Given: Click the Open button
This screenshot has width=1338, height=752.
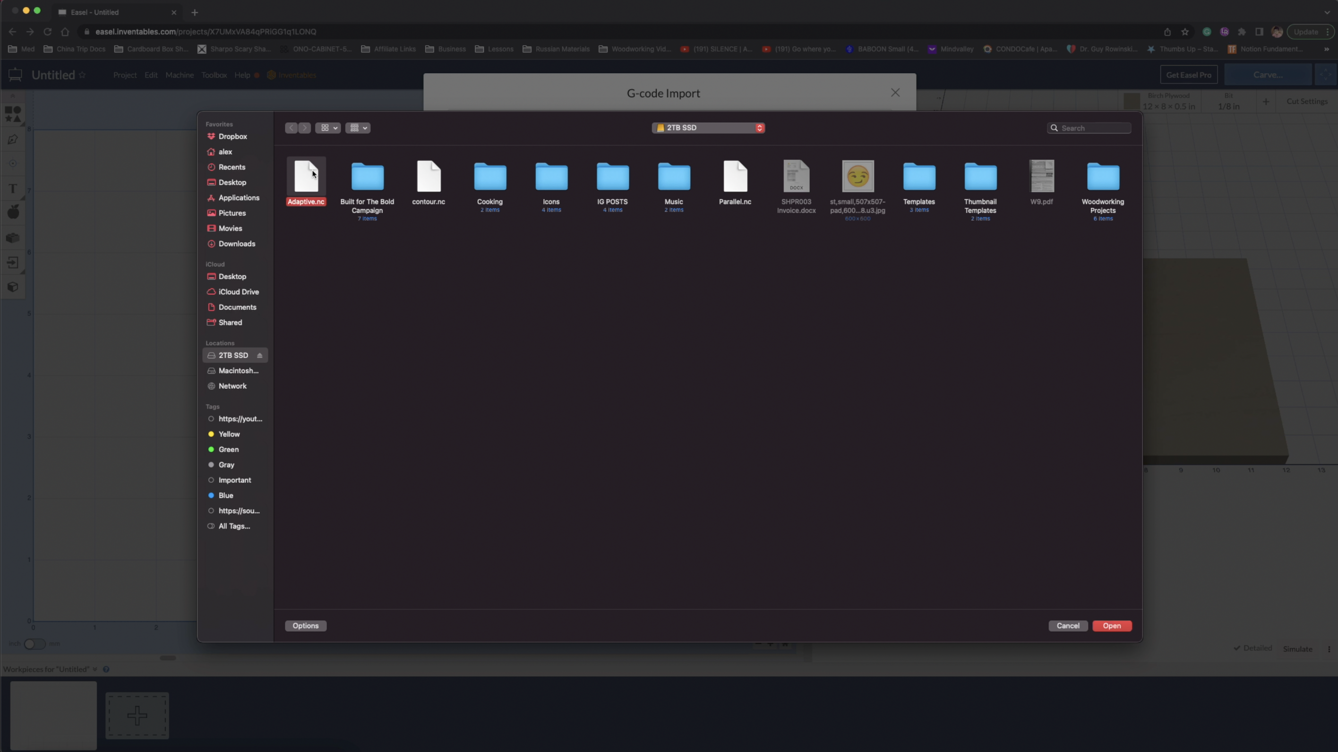Looking at the screenshot, I should 1112,626.
